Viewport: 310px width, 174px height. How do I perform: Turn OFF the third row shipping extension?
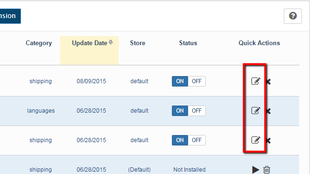click(x=197, y=140)
